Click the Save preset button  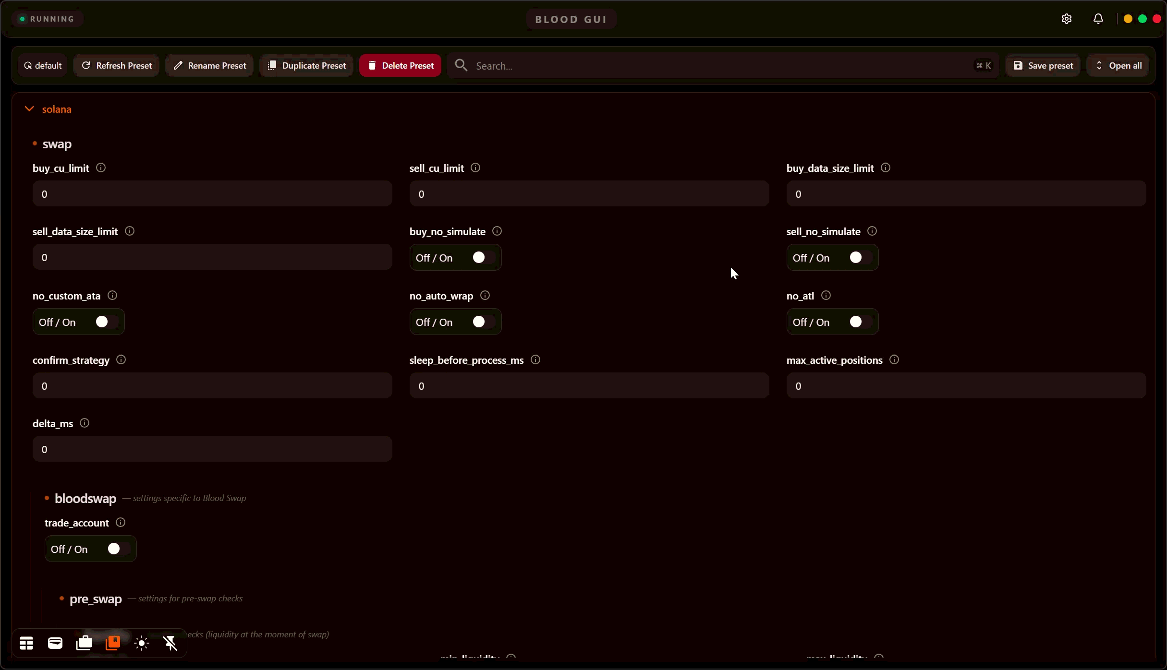(x=1043, y=66)
